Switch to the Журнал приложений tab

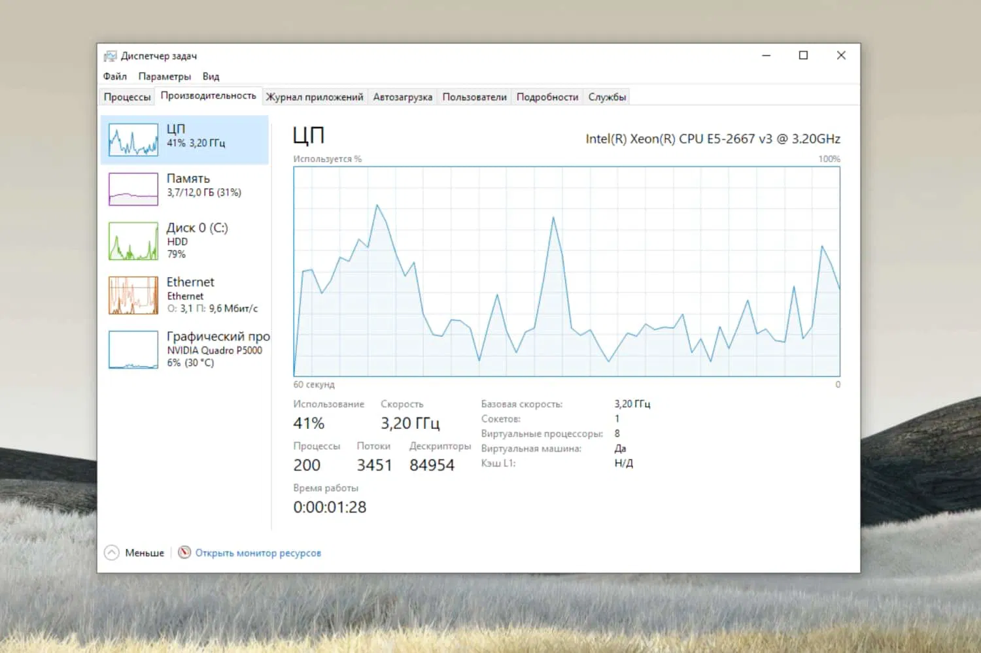click(315, 97)
